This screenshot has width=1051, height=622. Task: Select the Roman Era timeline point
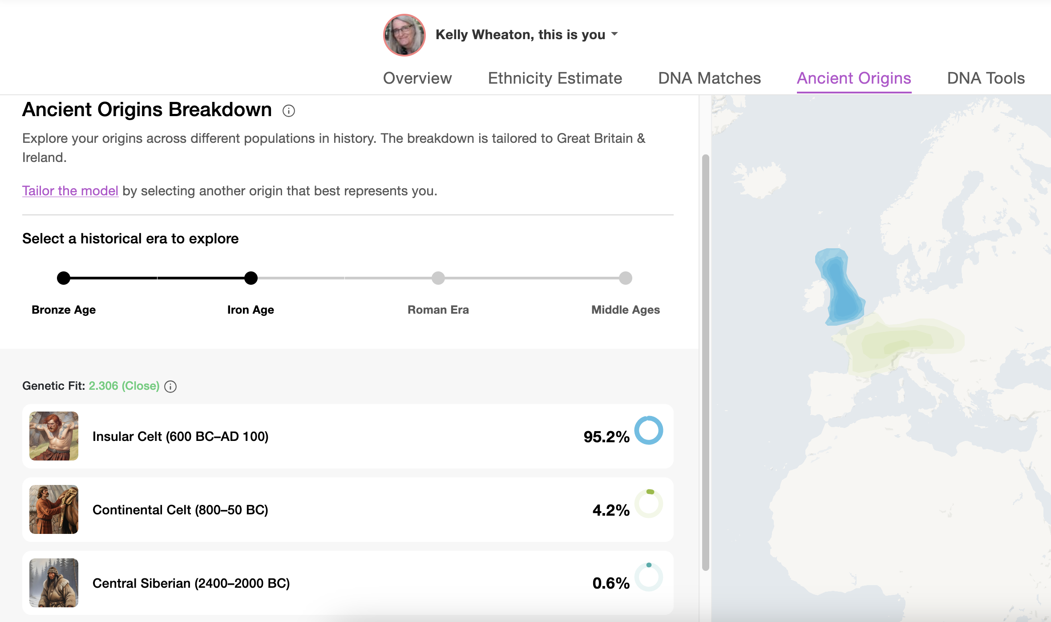click(x=438, y=278)
